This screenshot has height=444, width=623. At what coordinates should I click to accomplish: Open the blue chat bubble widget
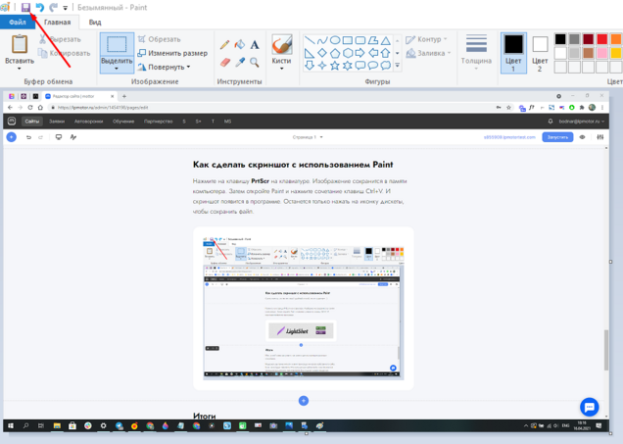pyautogui.click(x=590, y=407)
